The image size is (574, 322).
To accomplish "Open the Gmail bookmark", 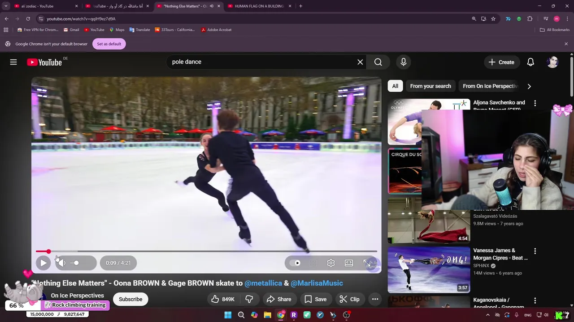I will [71, 30].
